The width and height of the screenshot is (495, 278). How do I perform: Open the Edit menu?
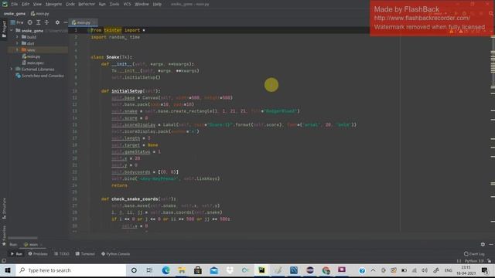pyautogui.click(x=26, y=4)
